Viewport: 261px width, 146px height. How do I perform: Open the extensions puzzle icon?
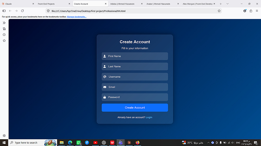tap(251, 11)
